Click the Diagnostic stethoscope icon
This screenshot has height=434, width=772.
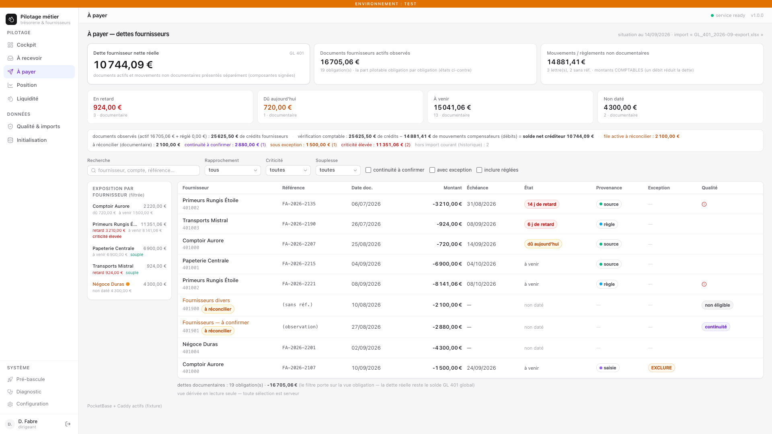(10, 392)
